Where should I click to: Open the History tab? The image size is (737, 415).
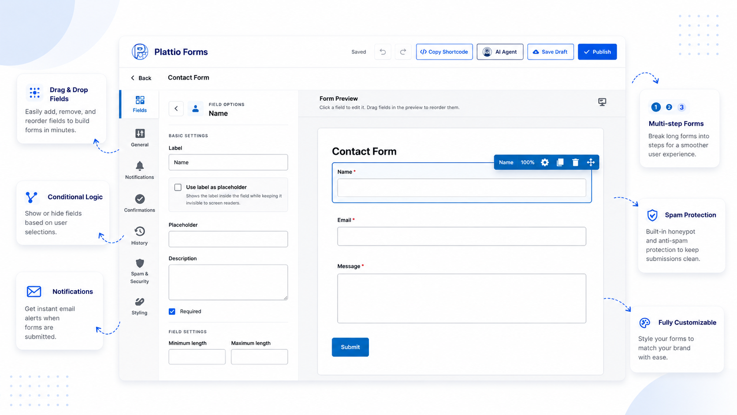pyautogui.click(x=140, y=236)
